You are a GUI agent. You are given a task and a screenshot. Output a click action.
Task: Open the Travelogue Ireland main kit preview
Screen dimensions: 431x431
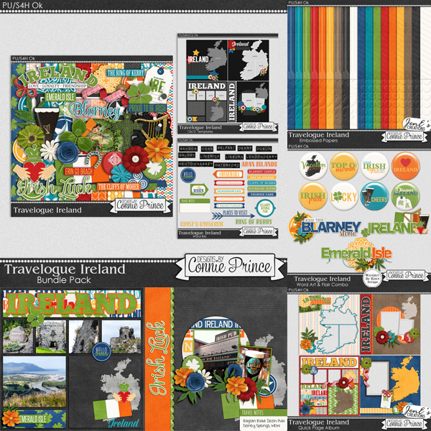click(92, 136)
